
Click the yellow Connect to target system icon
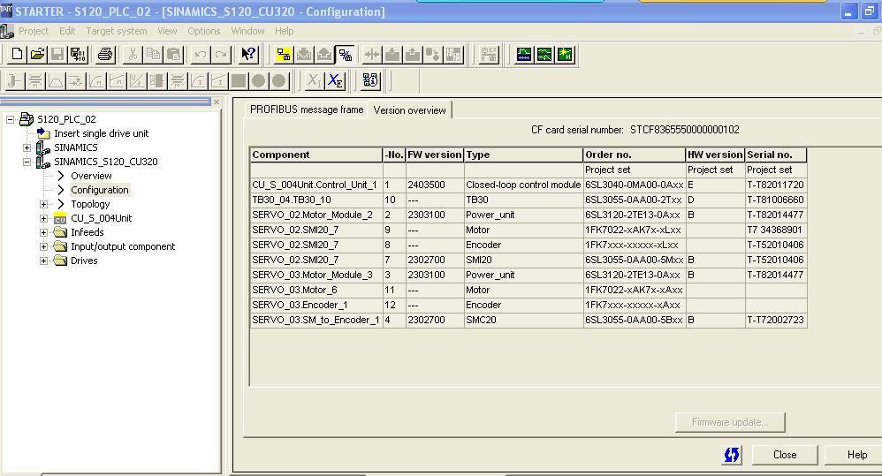tap(284, 55)
